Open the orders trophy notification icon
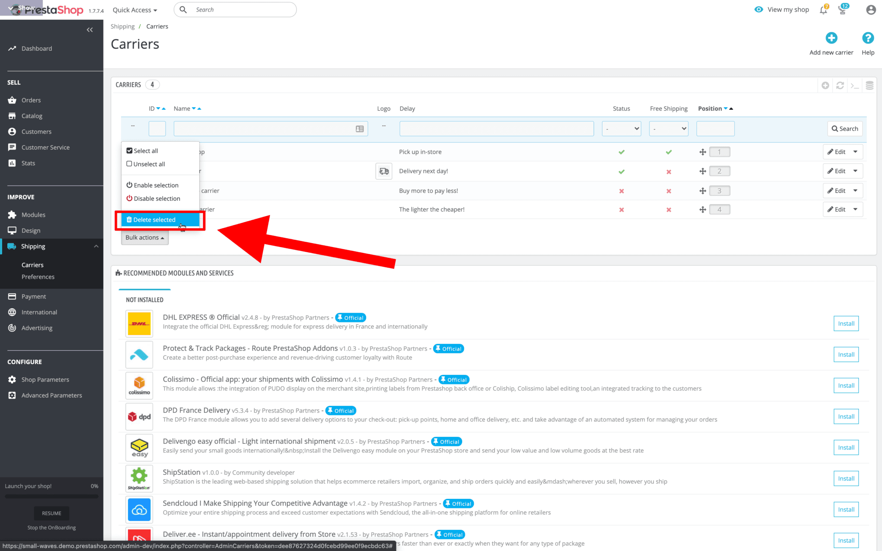The width and height of the screenshot is (882, 551). click(x=843, y=9)
